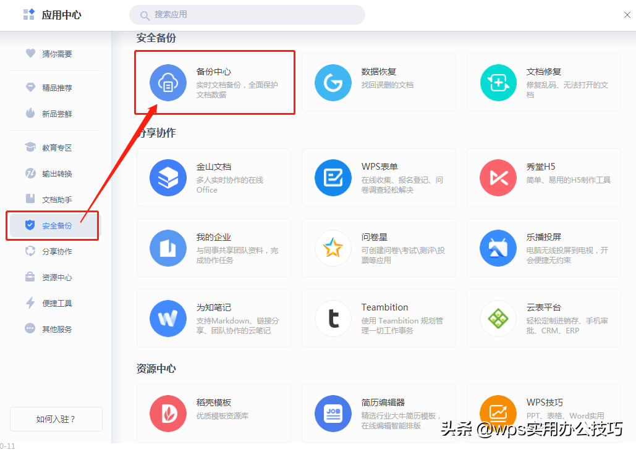Screen dimensions: 636x450
Task: Open 稻壳模板 app icon
Action: pos(168,414)
